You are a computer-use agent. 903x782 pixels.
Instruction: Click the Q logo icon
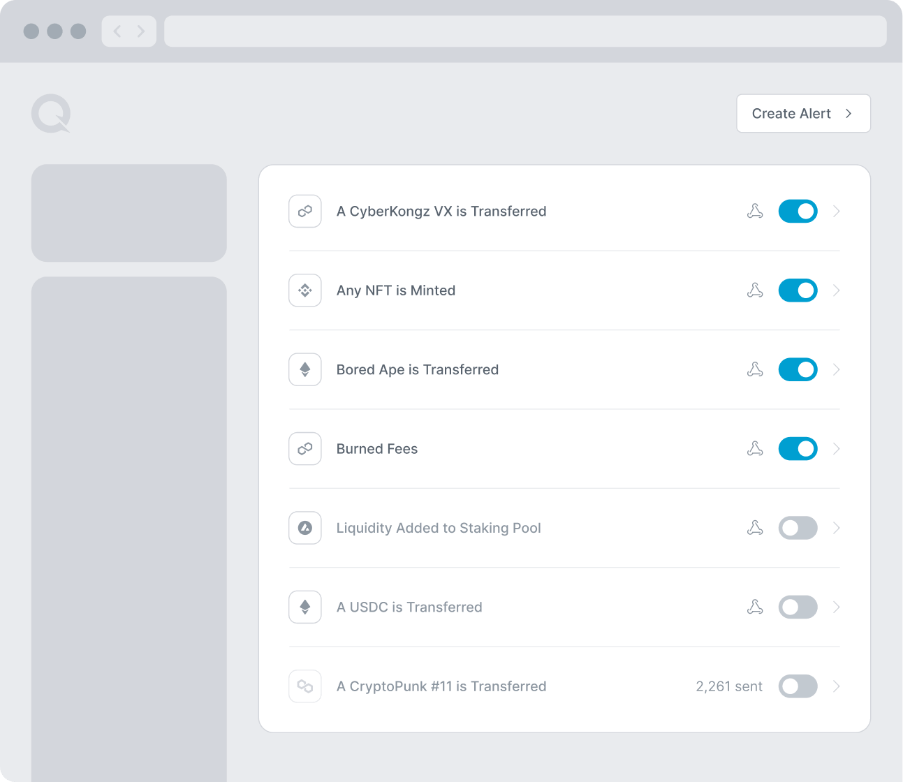tap(51, 114)
